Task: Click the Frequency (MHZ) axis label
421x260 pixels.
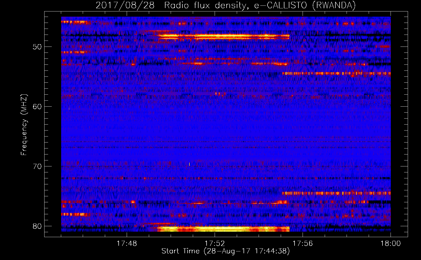Action: 24,125
